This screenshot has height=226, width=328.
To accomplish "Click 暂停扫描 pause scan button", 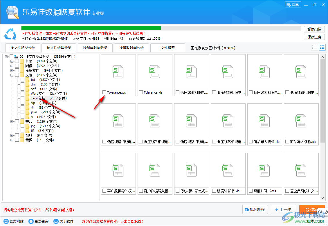I will [314, 29].
